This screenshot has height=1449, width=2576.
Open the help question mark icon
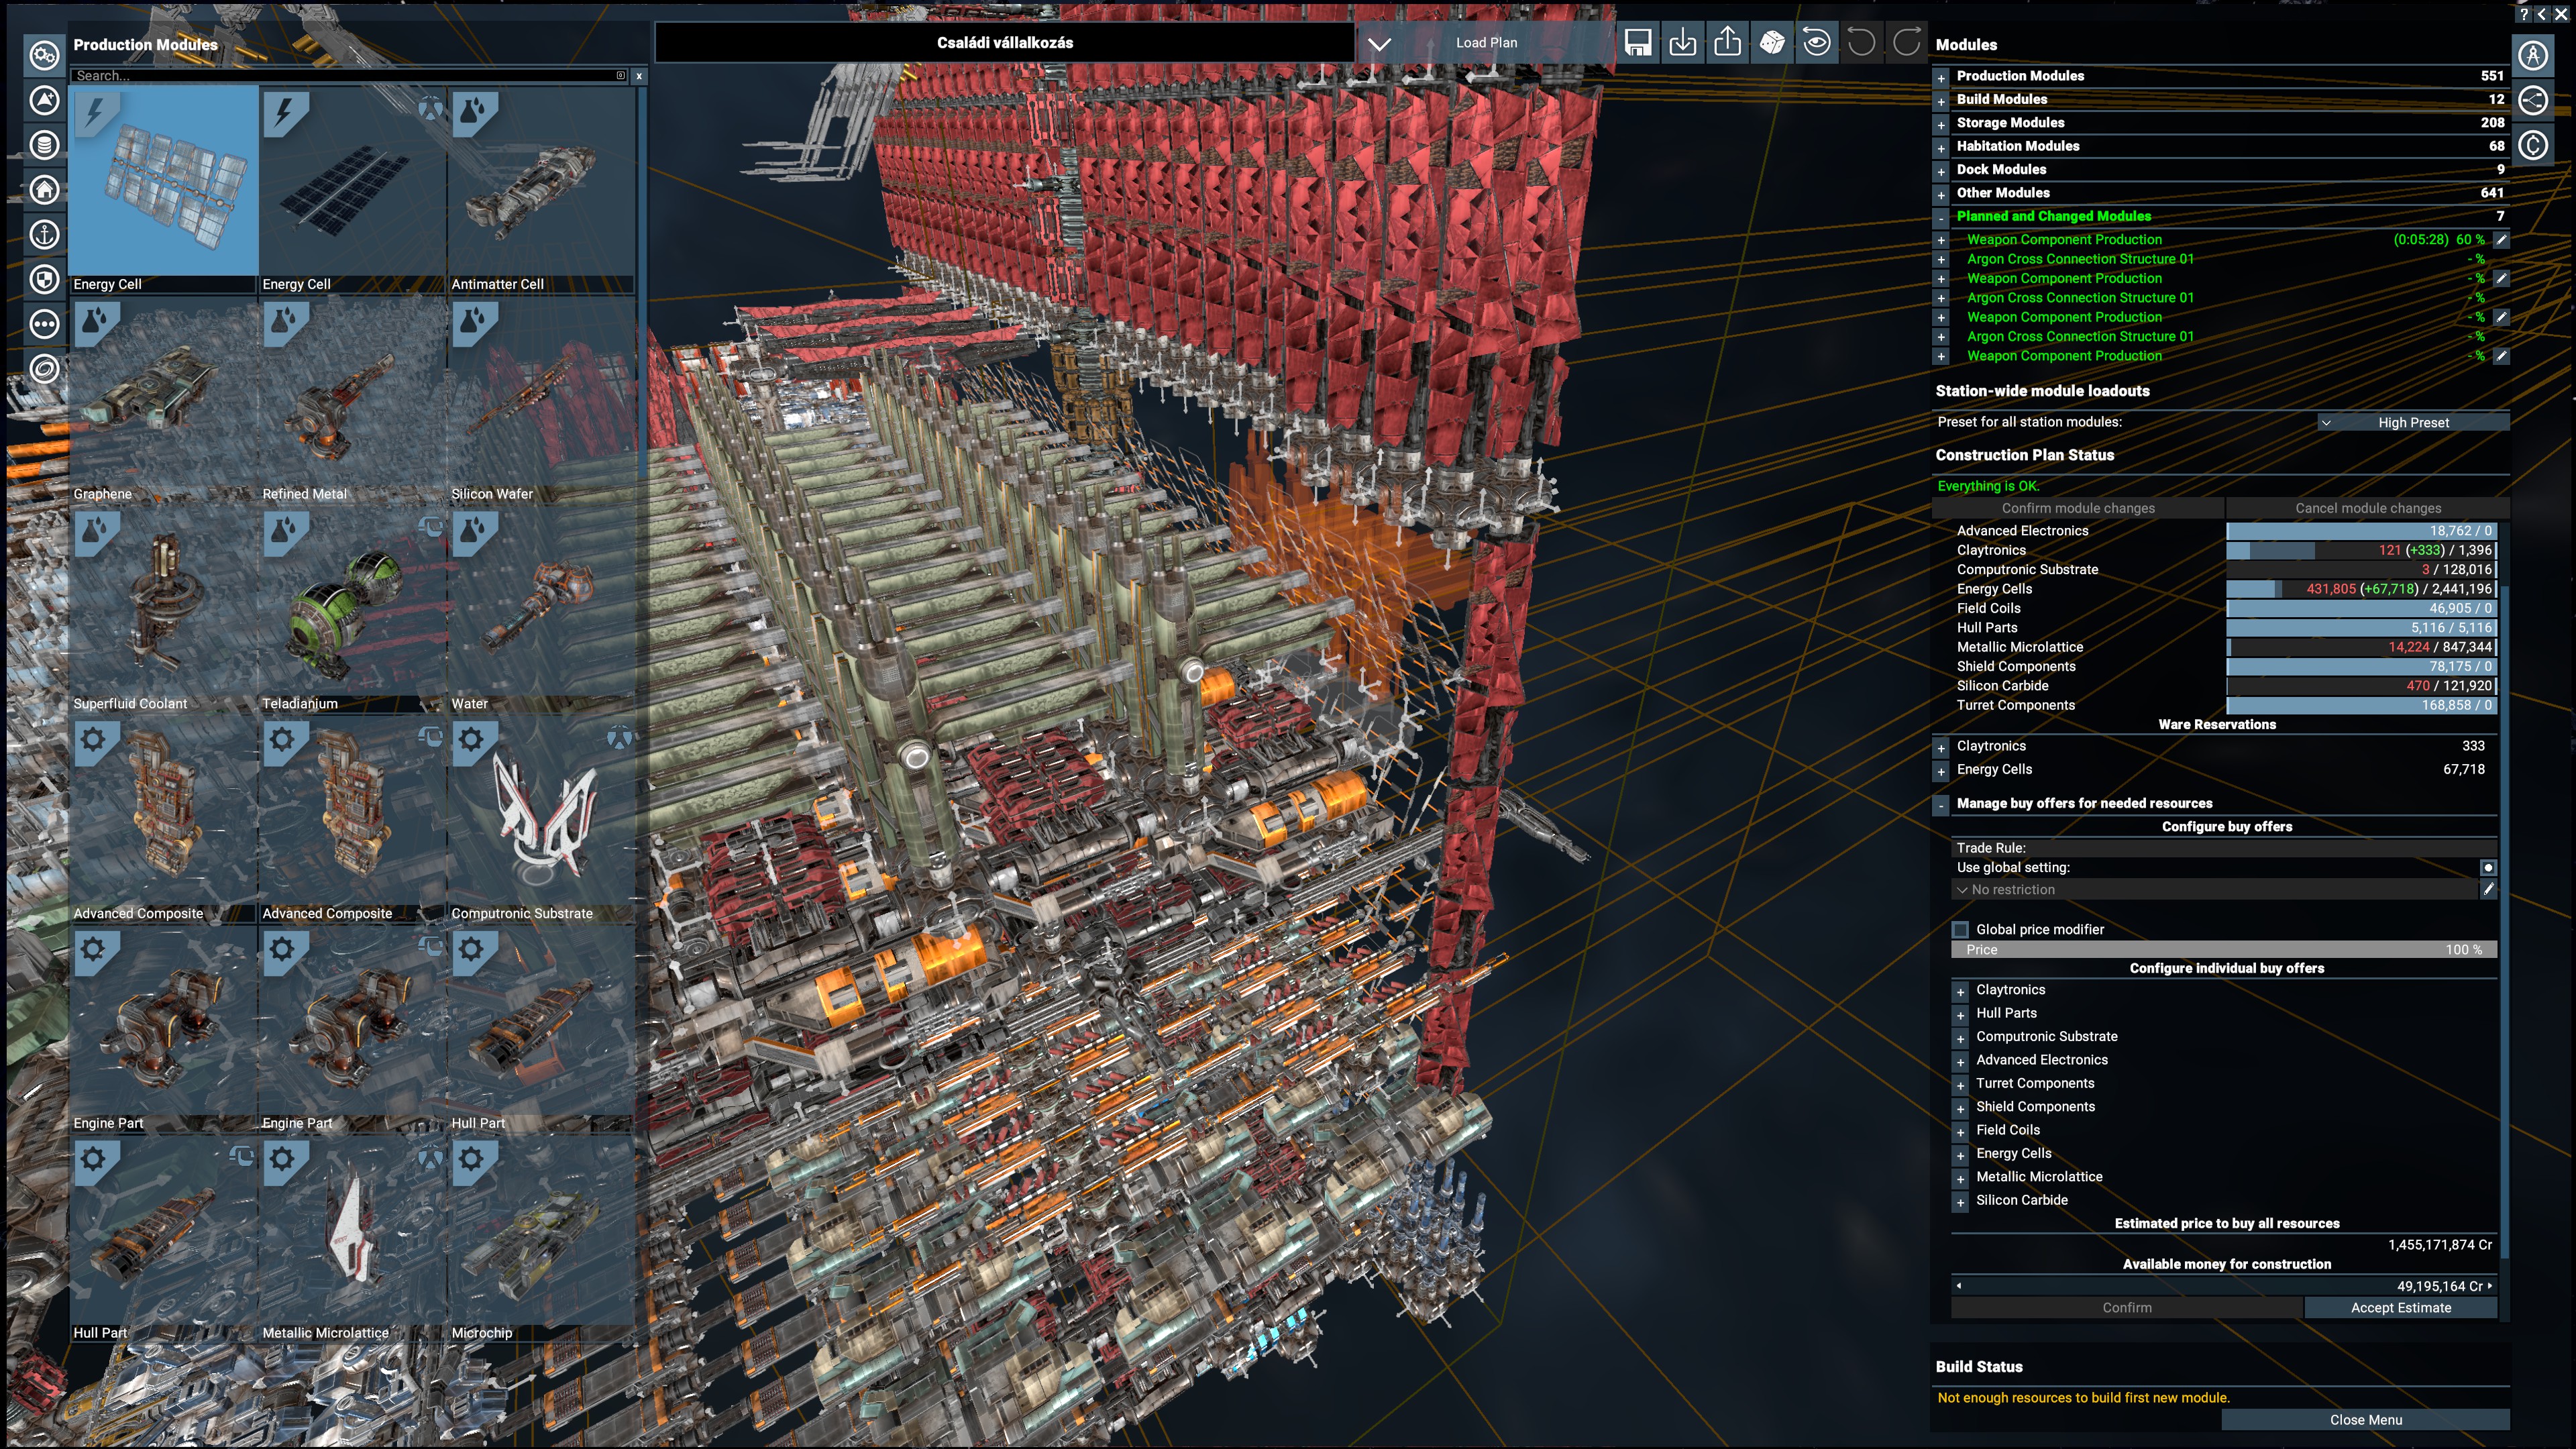tap(2524, 14)
